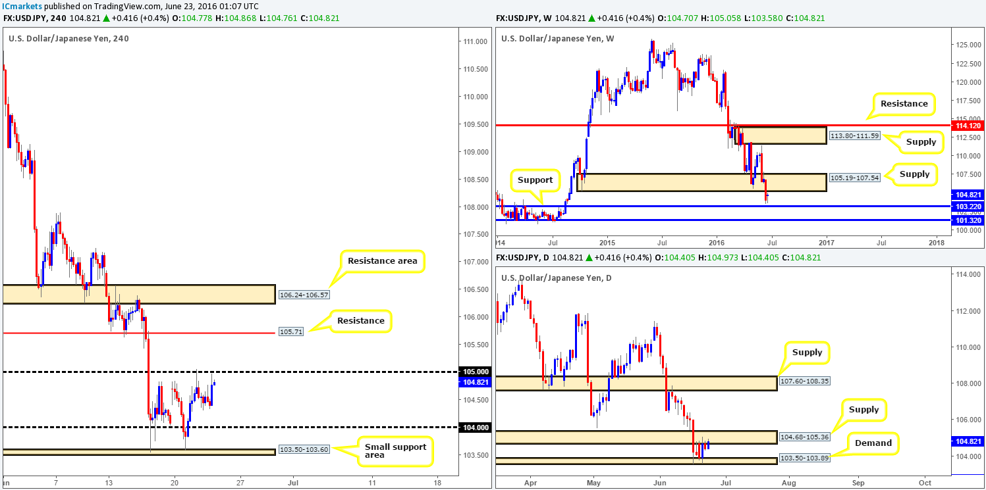Click the 'Oct' label on daily time axis
986x490 pixels.
(x=924, y=481)
